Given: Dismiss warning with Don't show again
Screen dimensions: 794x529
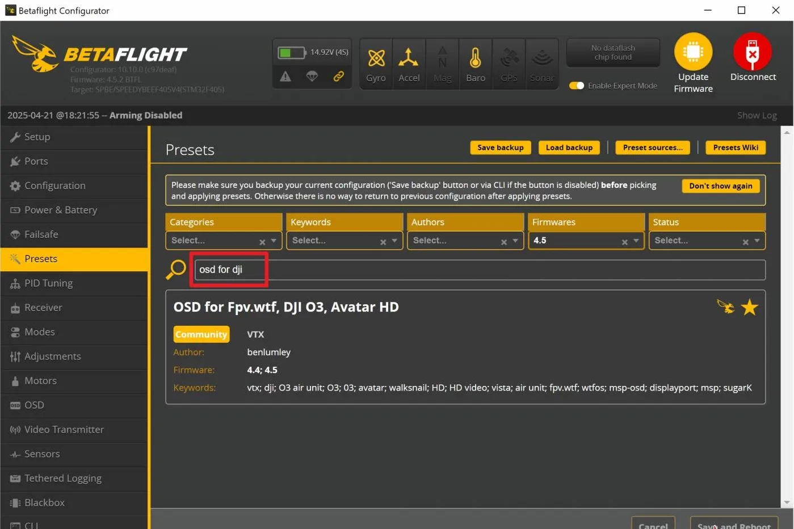Looking at the screenshot, I should 721,186.
